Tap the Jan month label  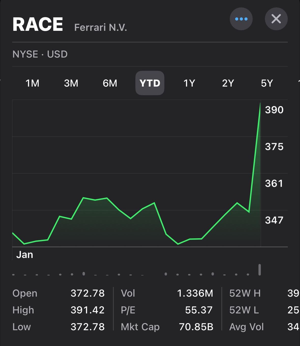click(x=25, y=255)
